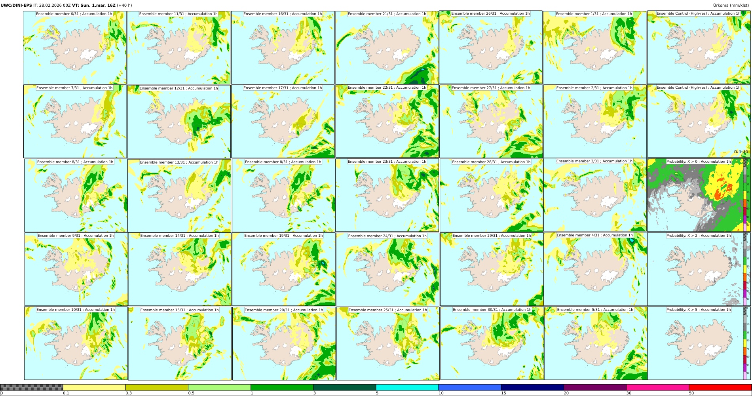Screen dimensions: 752x396
Task: View the Ensemble member 20/31 map panel
Action: 284,343
